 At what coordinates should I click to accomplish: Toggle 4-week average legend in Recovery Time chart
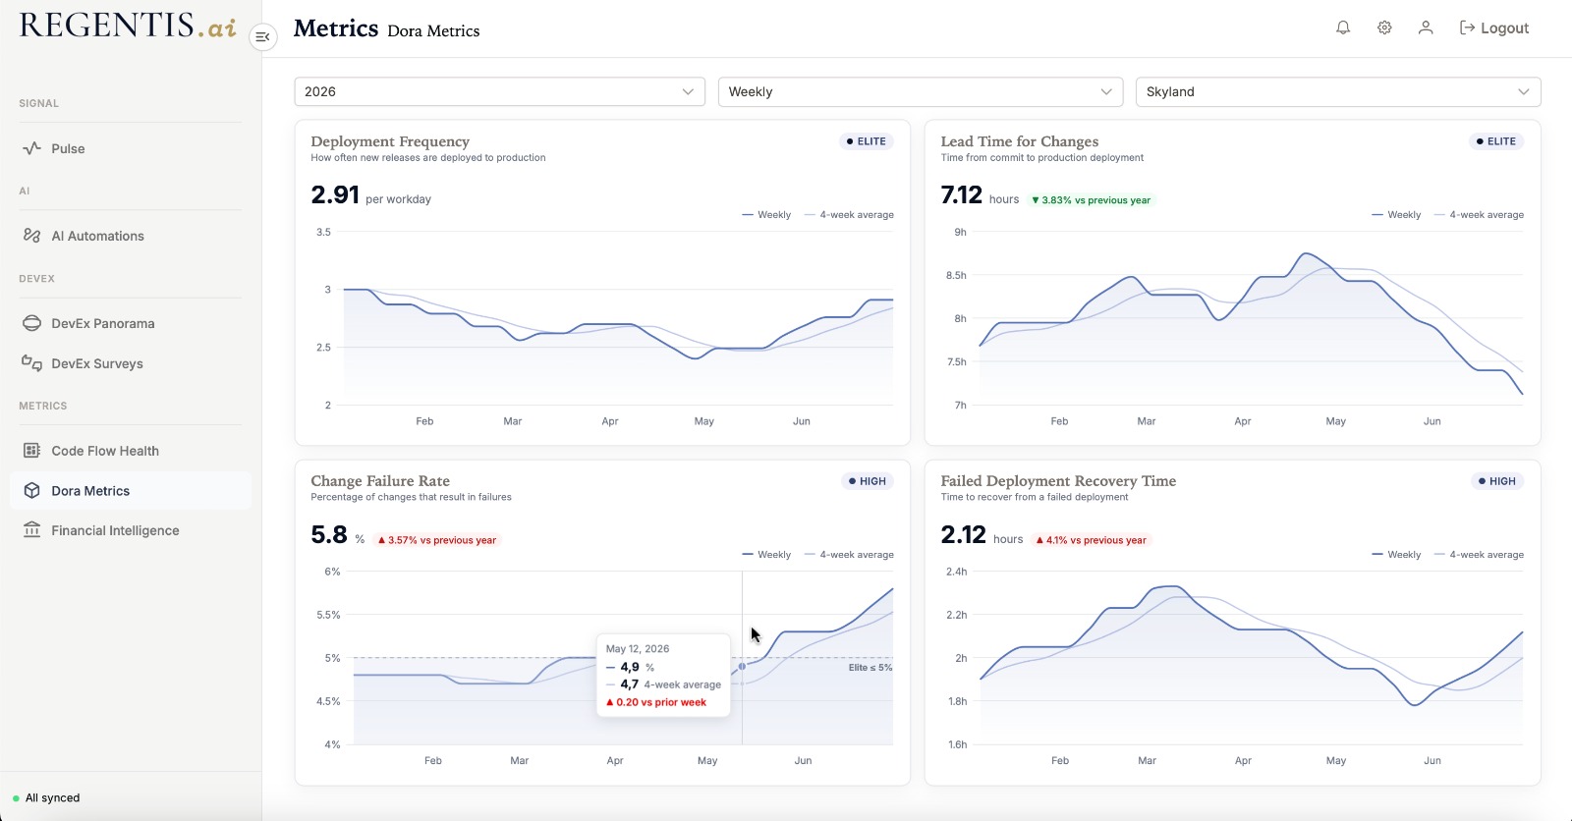click(1479, 555)
